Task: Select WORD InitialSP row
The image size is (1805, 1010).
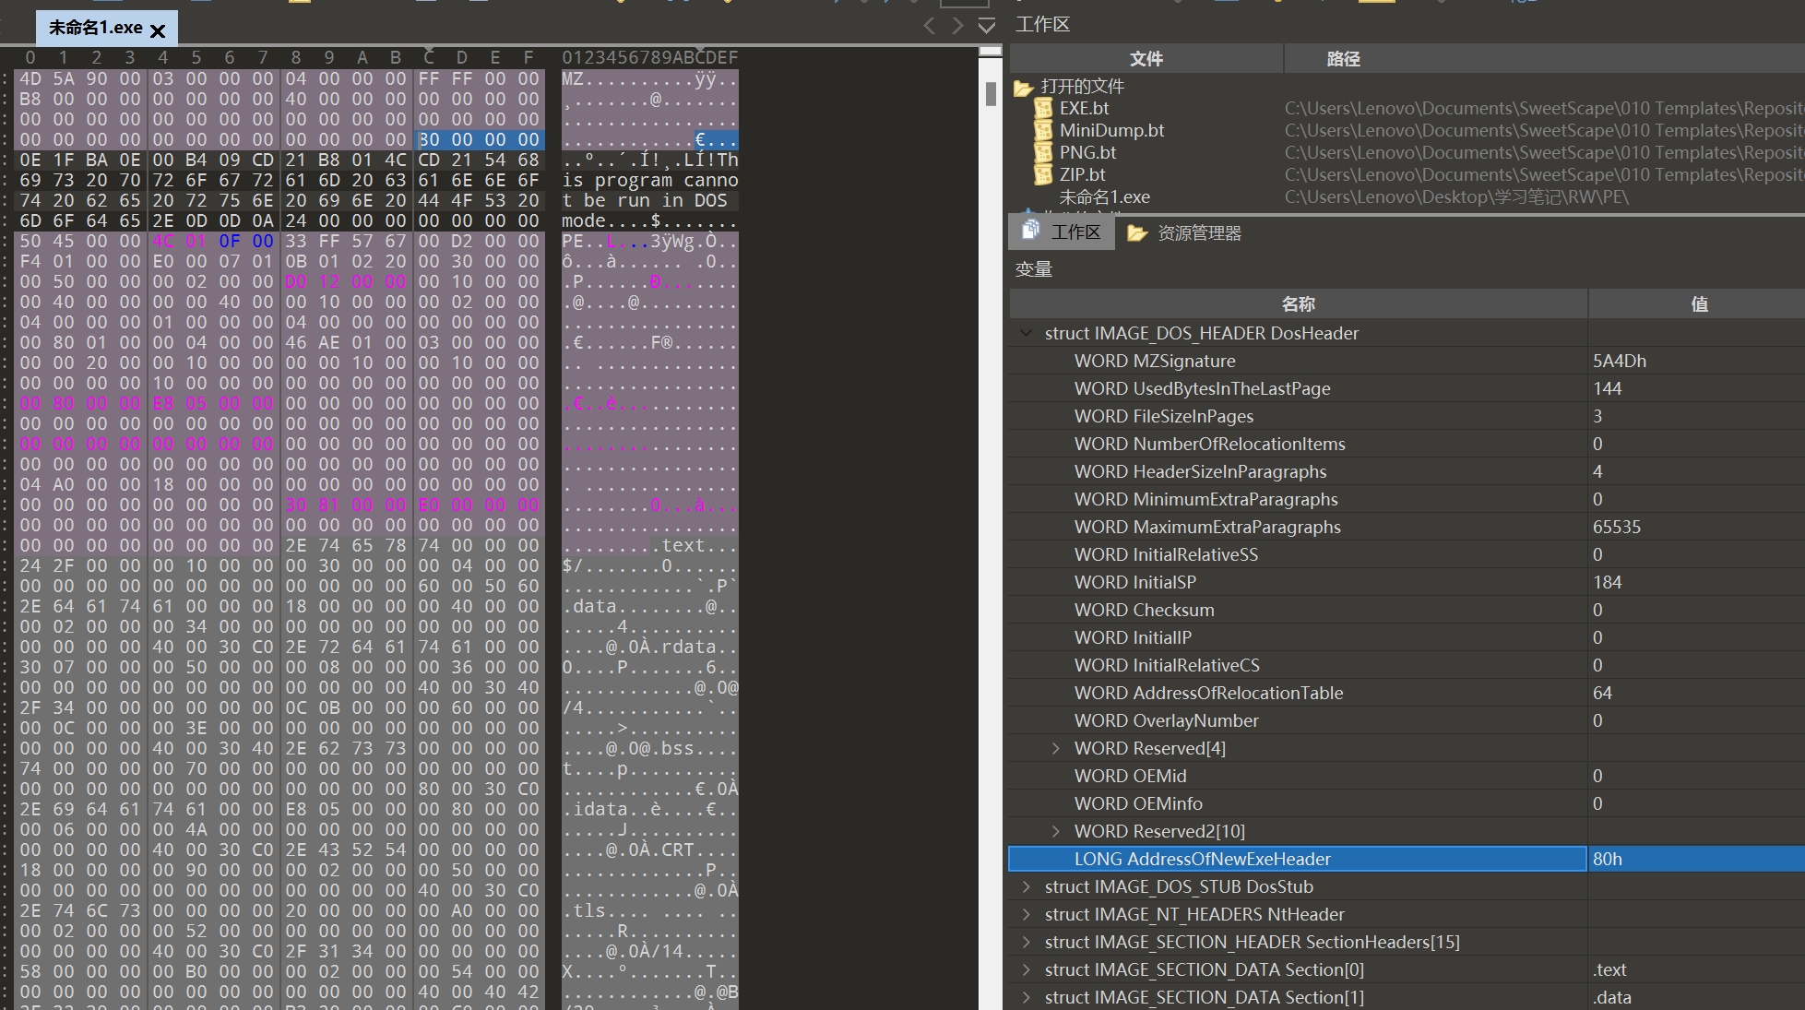Action: pyautogui.click(x=1407, y=582)
